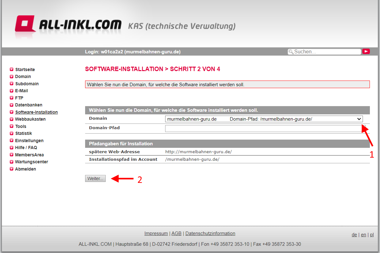Image resolution: width=380 pixels, height=253 pixels.
Task: Open Subdomain in the sidebar
Action: tap(27, 84)
